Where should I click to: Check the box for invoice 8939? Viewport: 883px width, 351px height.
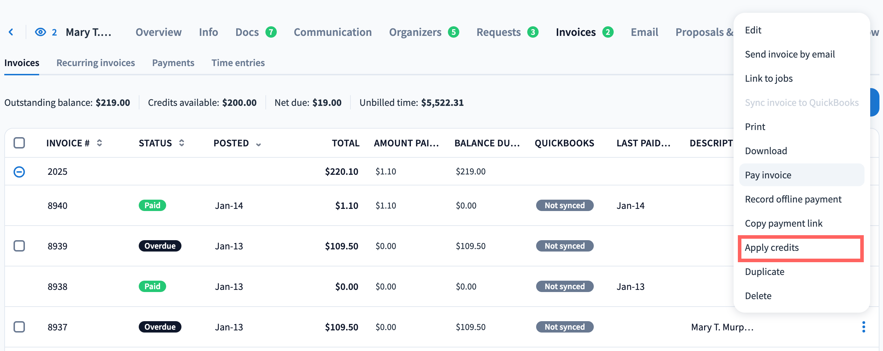click(x=19, y=246)
